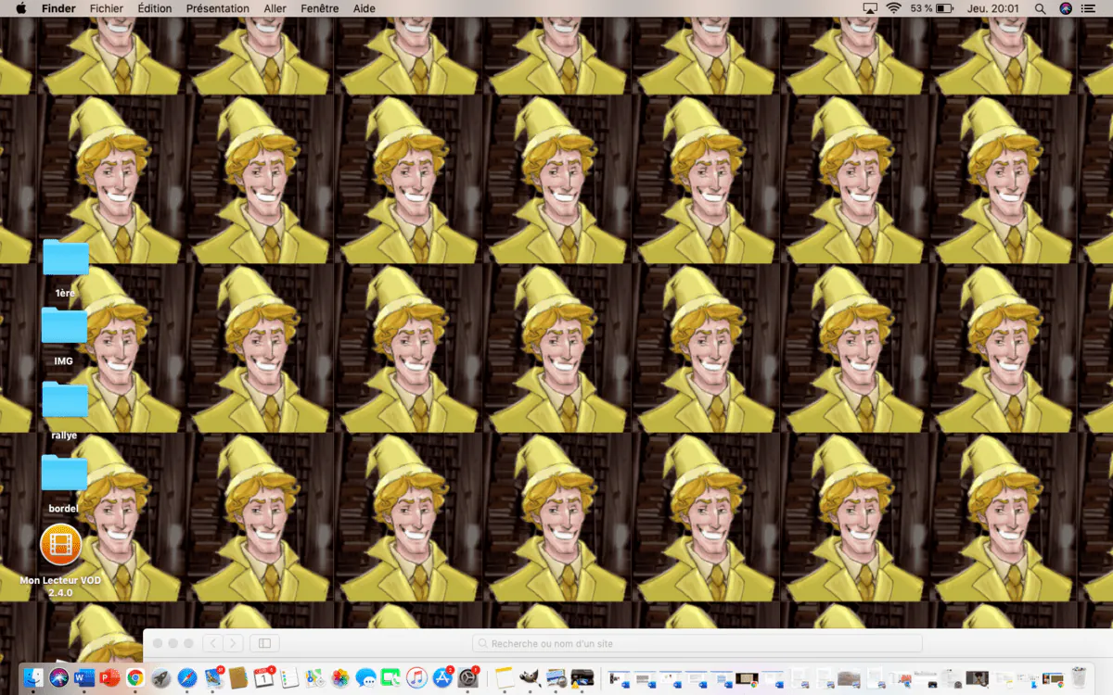Click Safari forward arrow button
Image resolution: width=1113 pixels, height=695 pixels.
click(233, 643)
